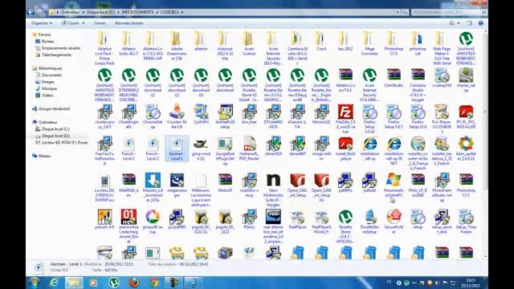Click MES DOCUMENTS in the address path

[137, 12]
